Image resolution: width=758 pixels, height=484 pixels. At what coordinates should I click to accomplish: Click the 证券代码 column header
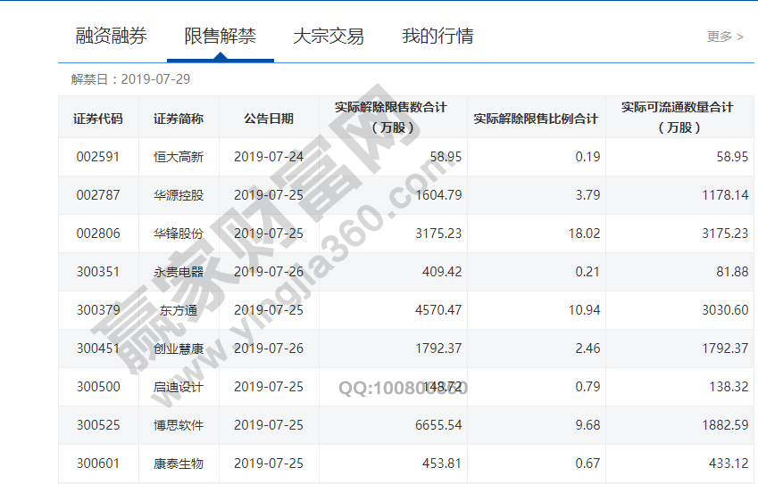[98, 119]
